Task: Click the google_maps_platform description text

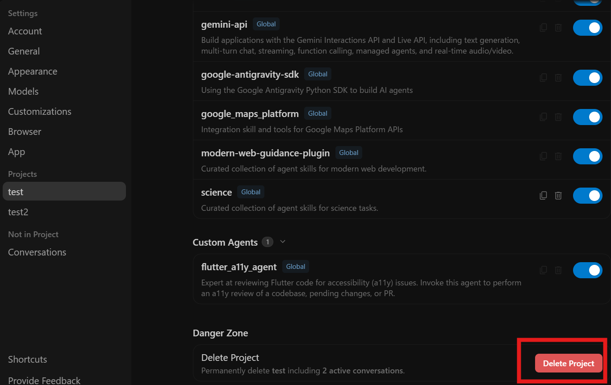Action: coord(302,130)
